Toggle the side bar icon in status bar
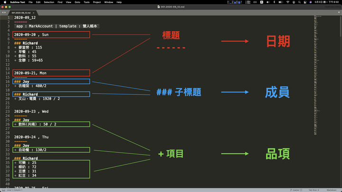Screen dimensions: 342x192 (3, 190)
